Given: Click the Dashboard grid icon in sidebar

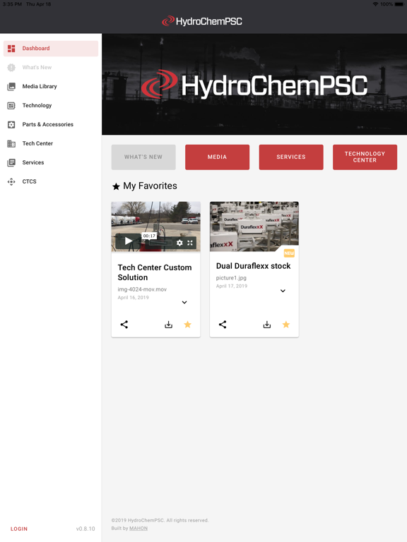Looking at the screenshot, I should coord(11,49).
